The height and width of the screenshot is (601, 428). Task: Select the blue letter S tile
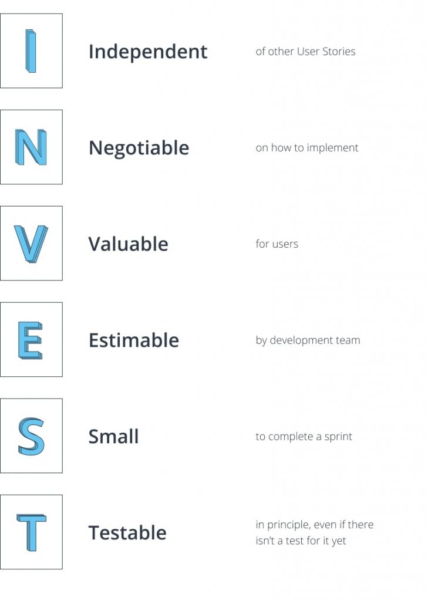click(31, 435)
